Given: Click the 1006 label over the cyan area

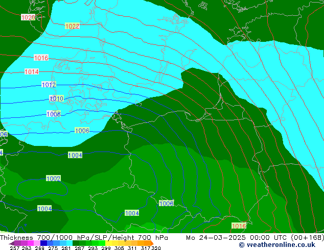Looking at the screenshot, I should (82, 131).
